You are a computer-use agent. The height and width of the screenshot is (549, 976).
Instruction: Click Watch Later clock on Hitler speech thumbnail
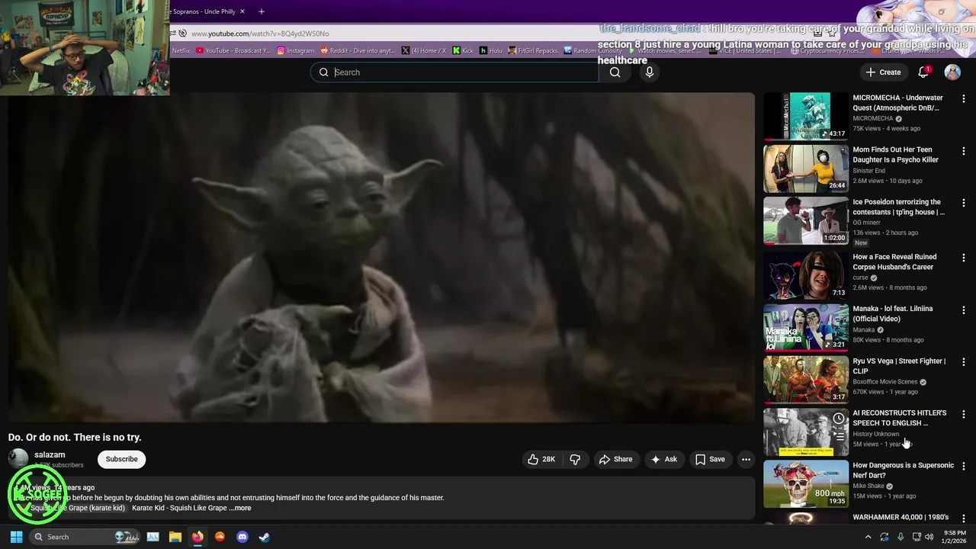[839, 418]
